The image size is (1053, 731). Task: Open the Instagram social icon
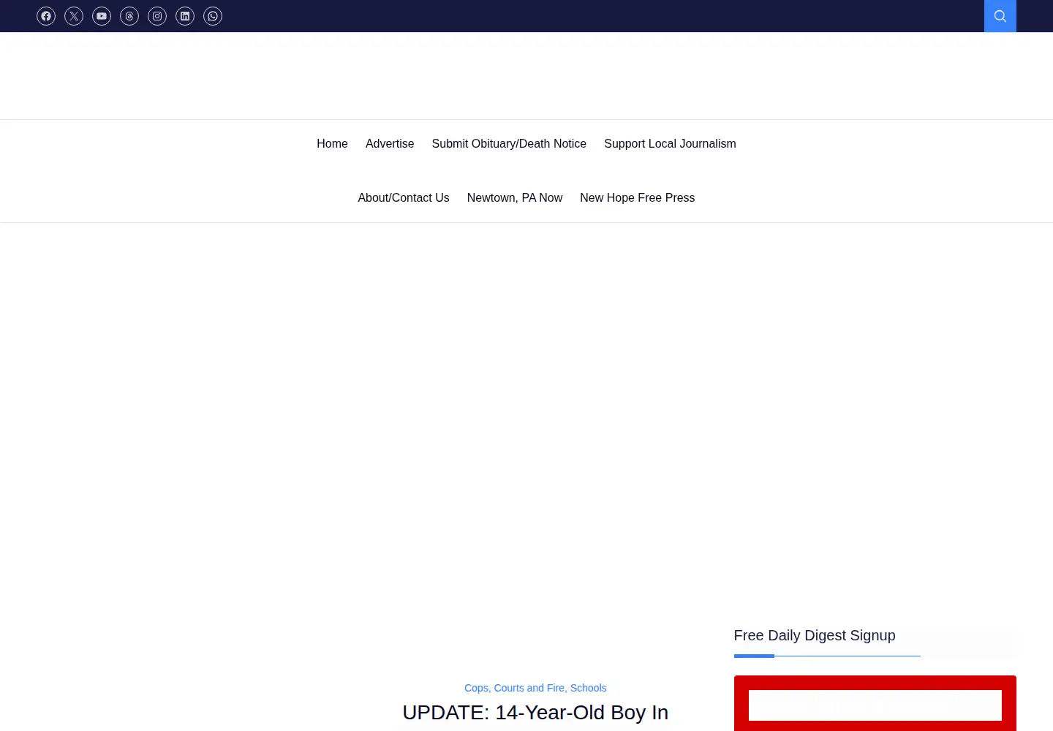click(x=157, y=16)
